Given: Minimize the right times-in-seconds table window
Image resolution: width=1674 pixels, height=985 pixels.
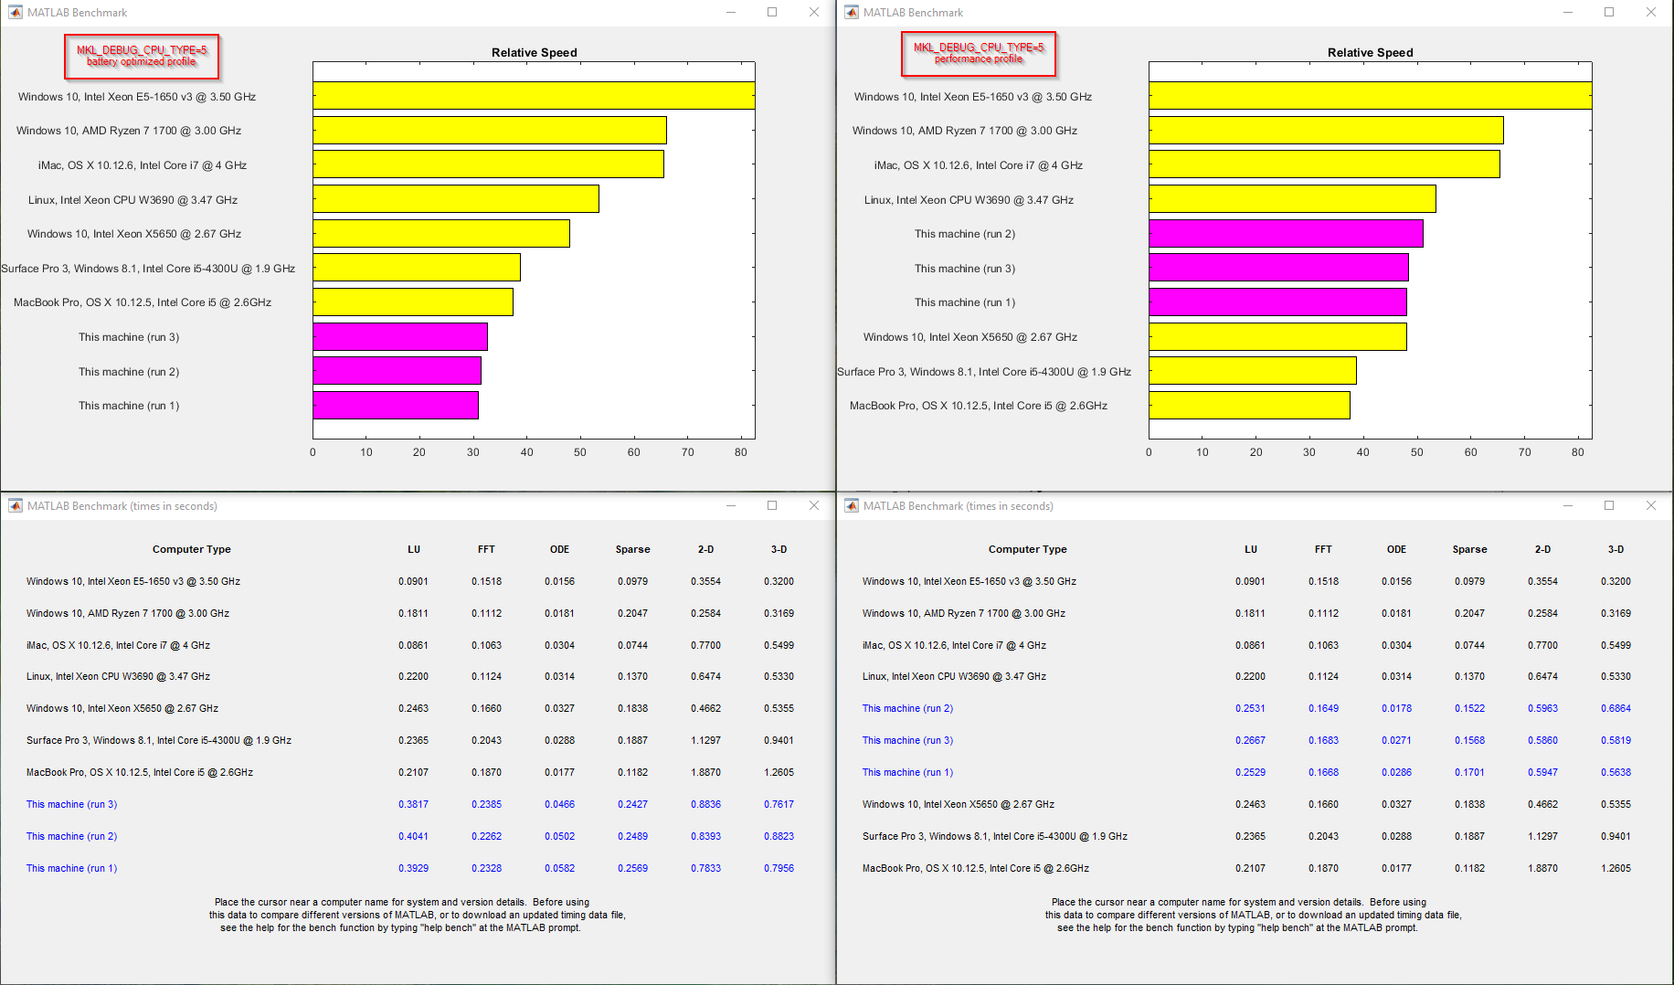Looking at the screenshot, I should tap(1568, 506).
